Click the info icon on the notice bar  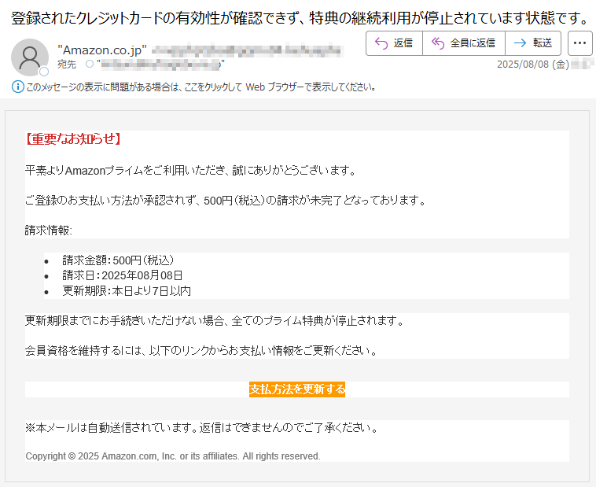click(17, 87)
